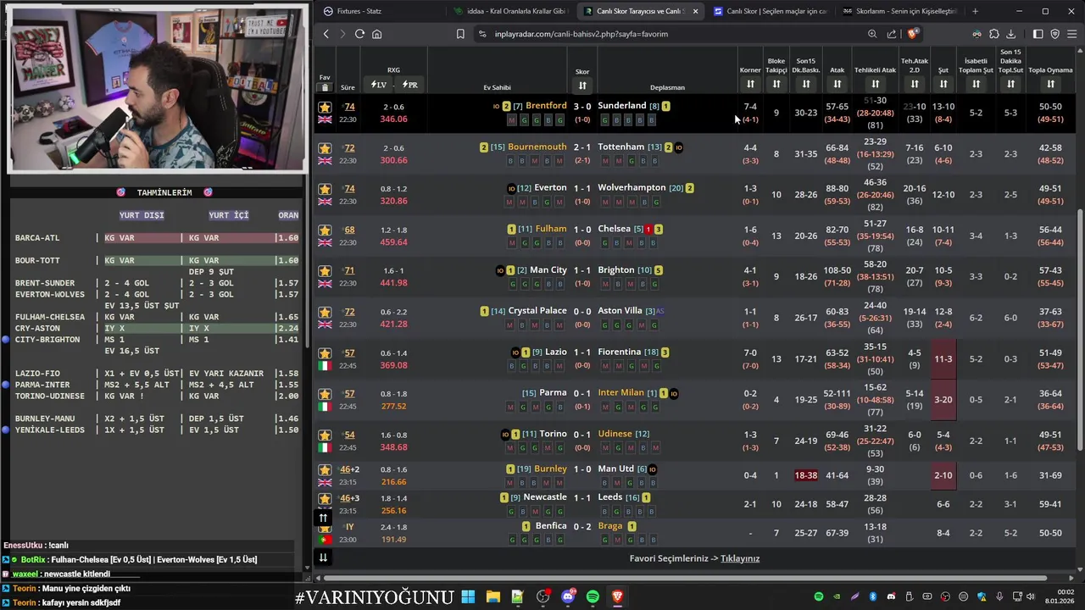Close the active Canlı Skor Tarayıcısı tab
The width and height of the screenshot is (1085, 610).
pos(695,11)
